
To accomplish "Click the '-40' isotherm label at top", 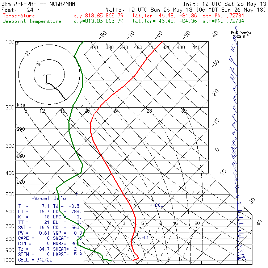I will click(214, 34).
